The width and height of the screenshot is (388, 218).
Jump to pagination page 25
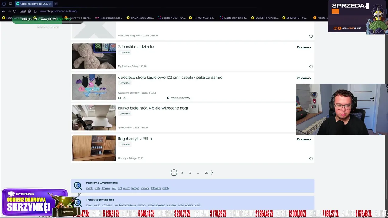[x=206, y=173]
